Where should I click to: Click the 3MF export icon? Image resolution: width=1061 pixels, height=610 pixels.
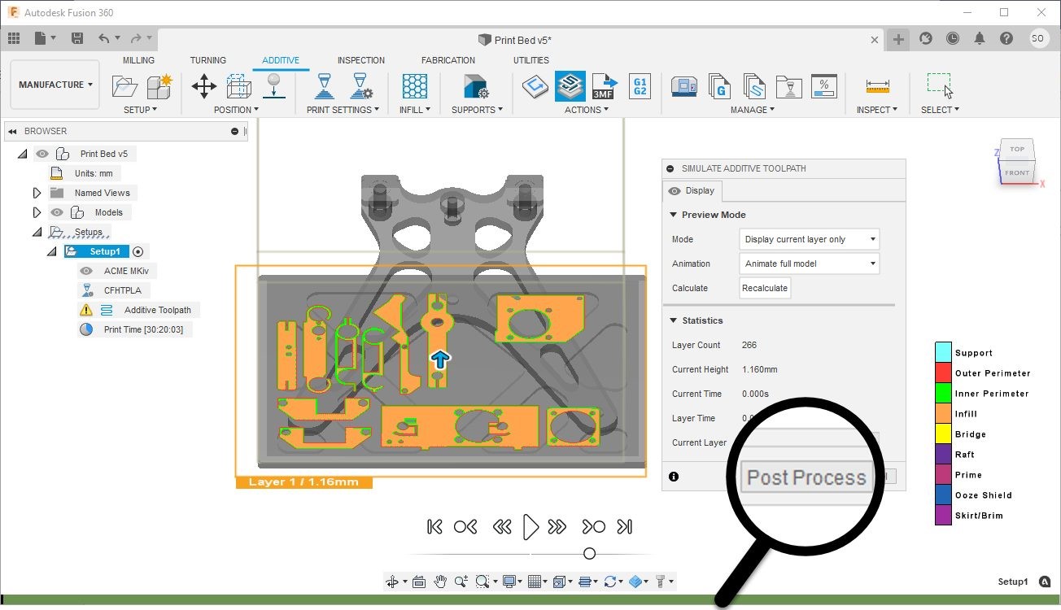pyautogui.click(x=604, y=86)
